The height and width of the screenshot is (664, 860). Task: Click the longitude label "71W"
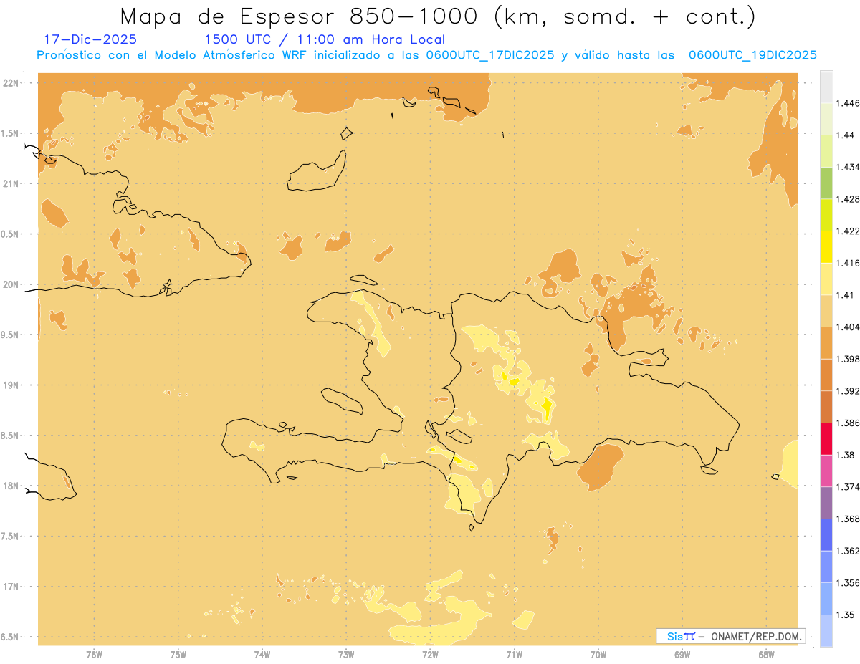(514, 655)
